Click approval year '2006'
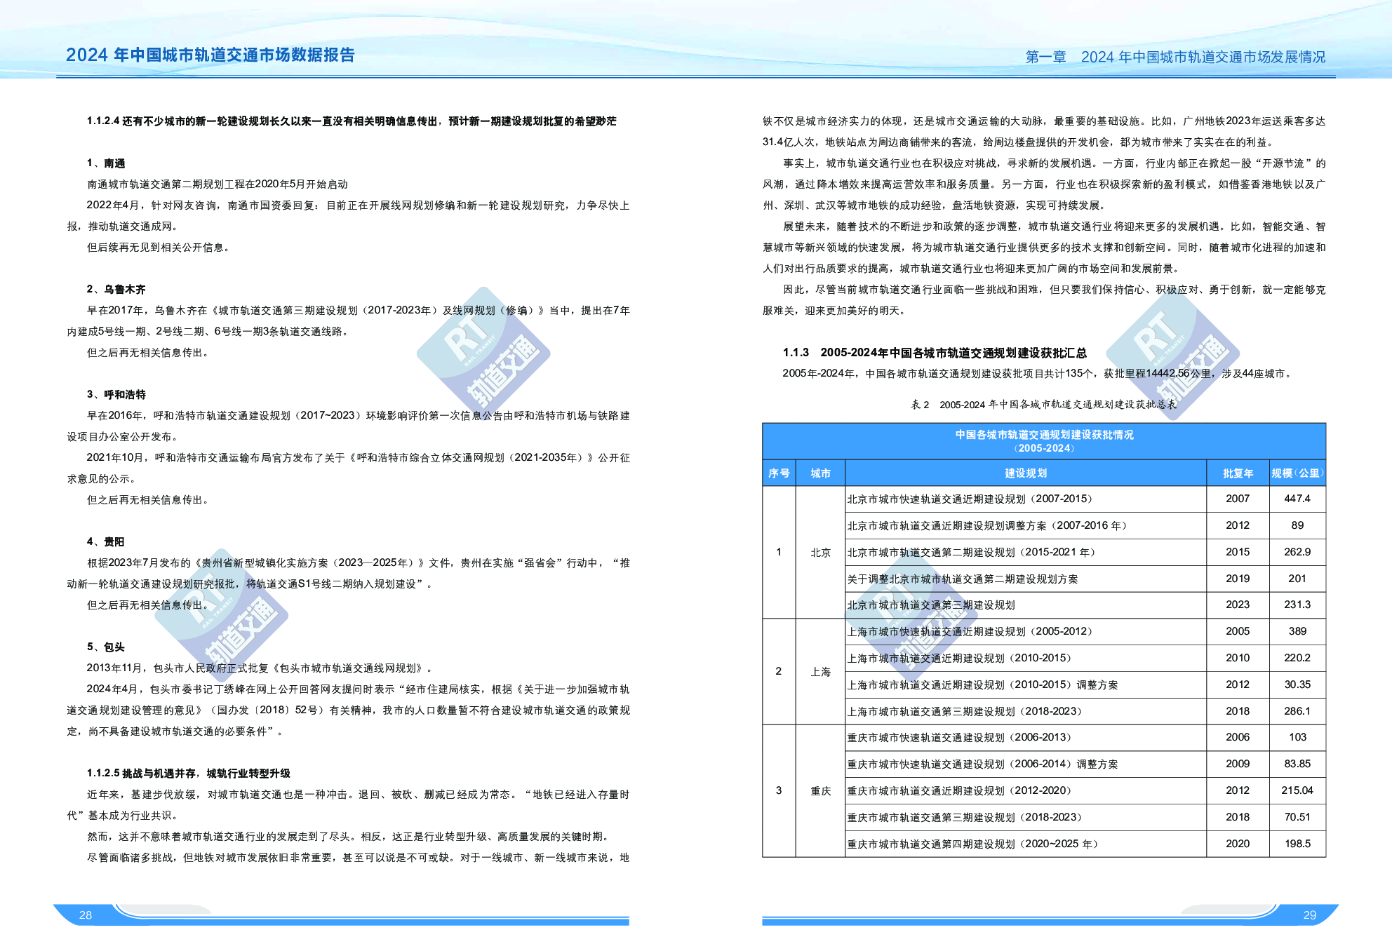This screenshot has height=944, width=1392. coord(1238,737)
